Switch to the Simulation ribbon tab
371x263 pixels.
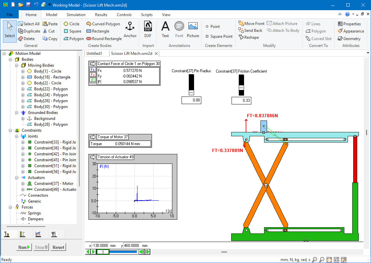[76, 14]
